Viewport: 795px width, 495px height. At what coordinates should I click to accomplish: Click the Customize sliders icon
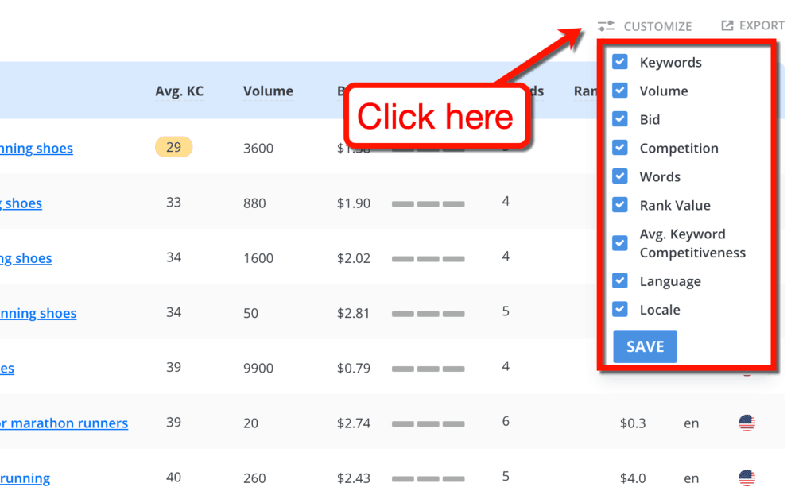607,26
